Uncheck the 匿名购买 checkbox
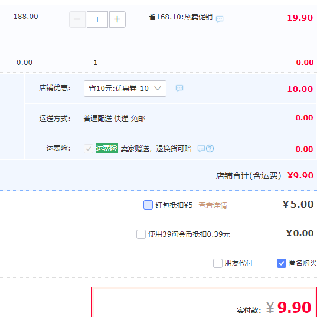The image size is (317, 317). (x=282, y=263)
